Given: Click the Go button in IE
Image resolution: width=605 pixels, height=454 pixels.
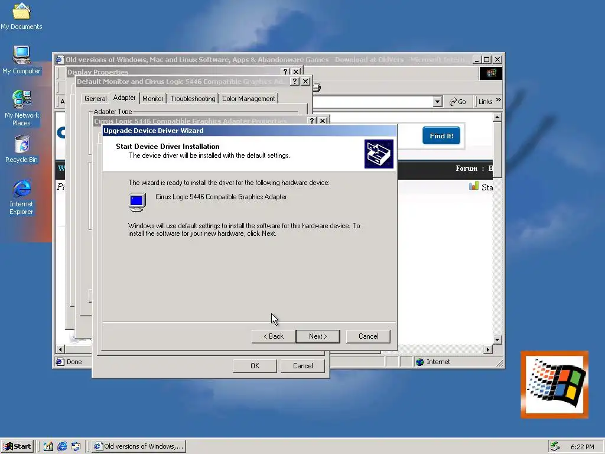Looking at the screenshot, I should pos(458,102).
